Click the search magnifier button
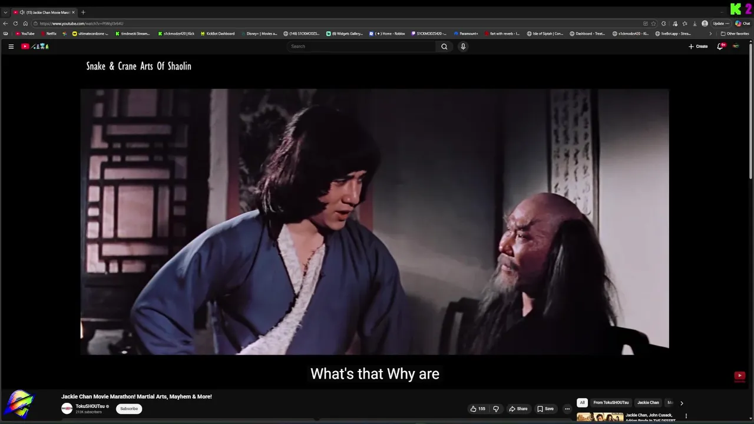 [x=444, y=47]
